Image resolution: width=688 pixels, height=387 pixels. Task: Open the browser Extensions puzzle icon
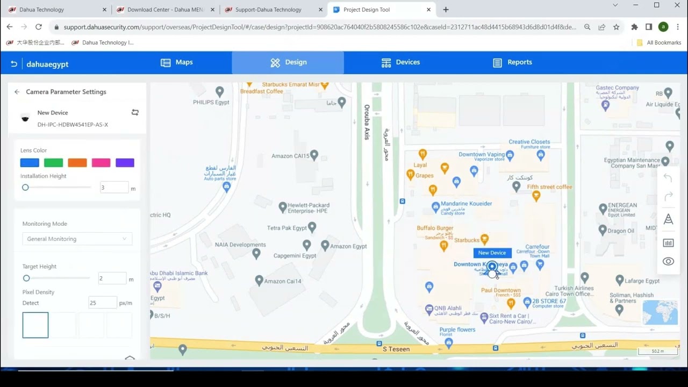click(x=634, y=27)
